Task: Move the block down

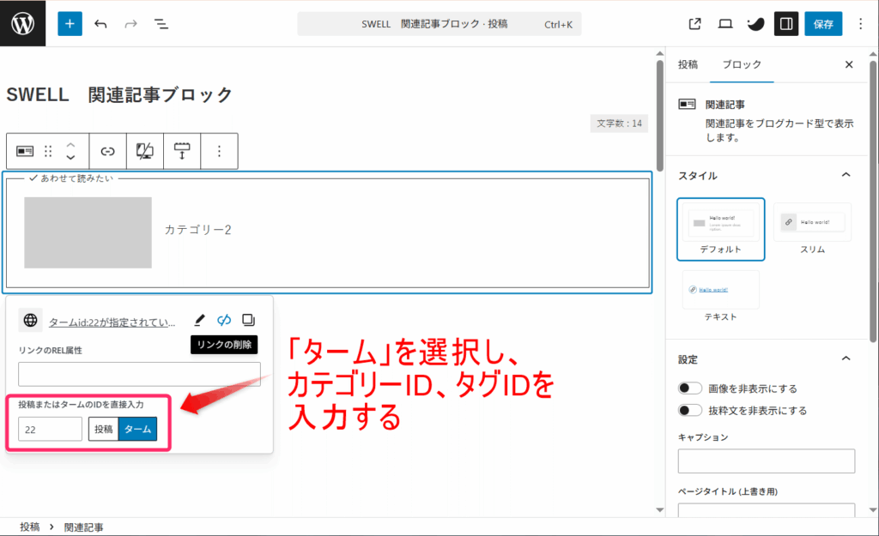Action: pos(70,158)
